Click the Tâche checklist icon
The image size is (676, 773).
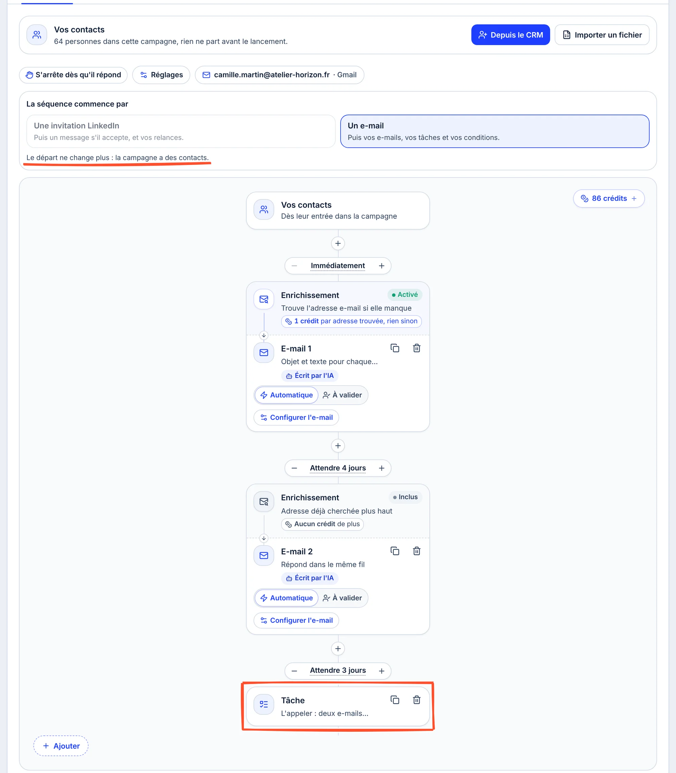pyautogui.click(x=264, y=704)
